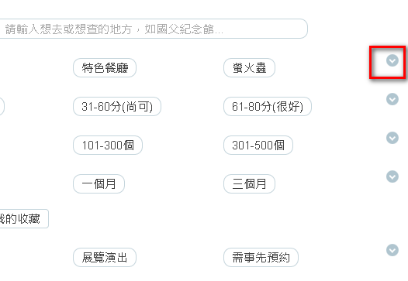Click the chevron icon beside 需事先預約 row
Screen dimensions: 408x281
click(x=392, y=250)
